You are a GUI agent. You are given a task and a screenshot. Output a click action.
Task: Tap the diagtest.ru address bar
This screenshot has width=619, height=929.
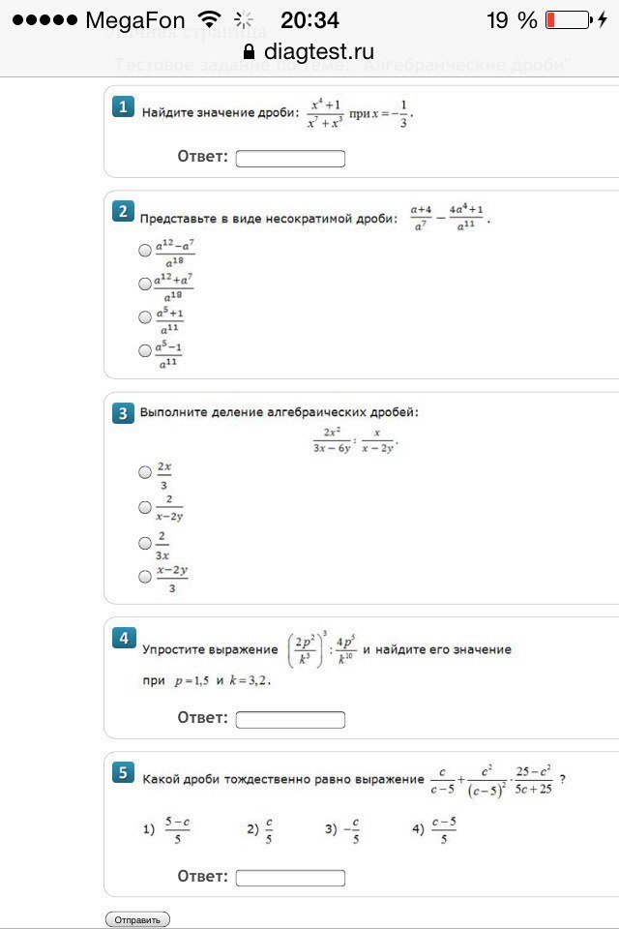[309, 52]
